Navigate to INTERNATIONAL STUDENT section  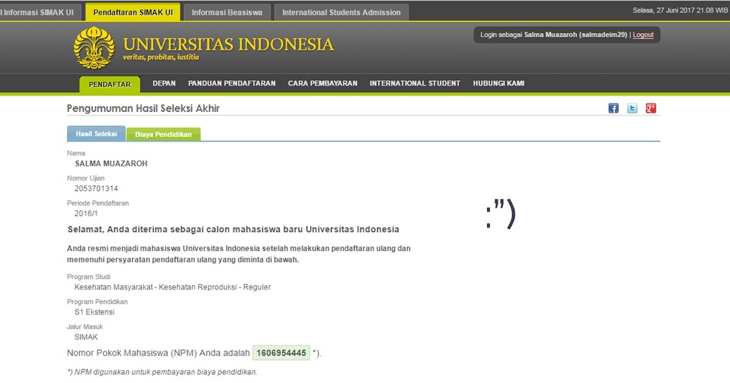[x=415, y=83]
